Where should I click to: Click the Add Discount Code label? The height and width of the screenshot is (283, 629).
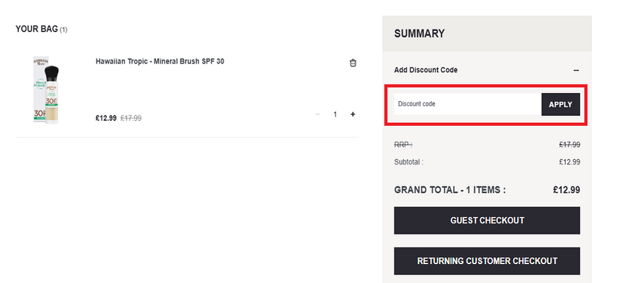tap(426, 70)
